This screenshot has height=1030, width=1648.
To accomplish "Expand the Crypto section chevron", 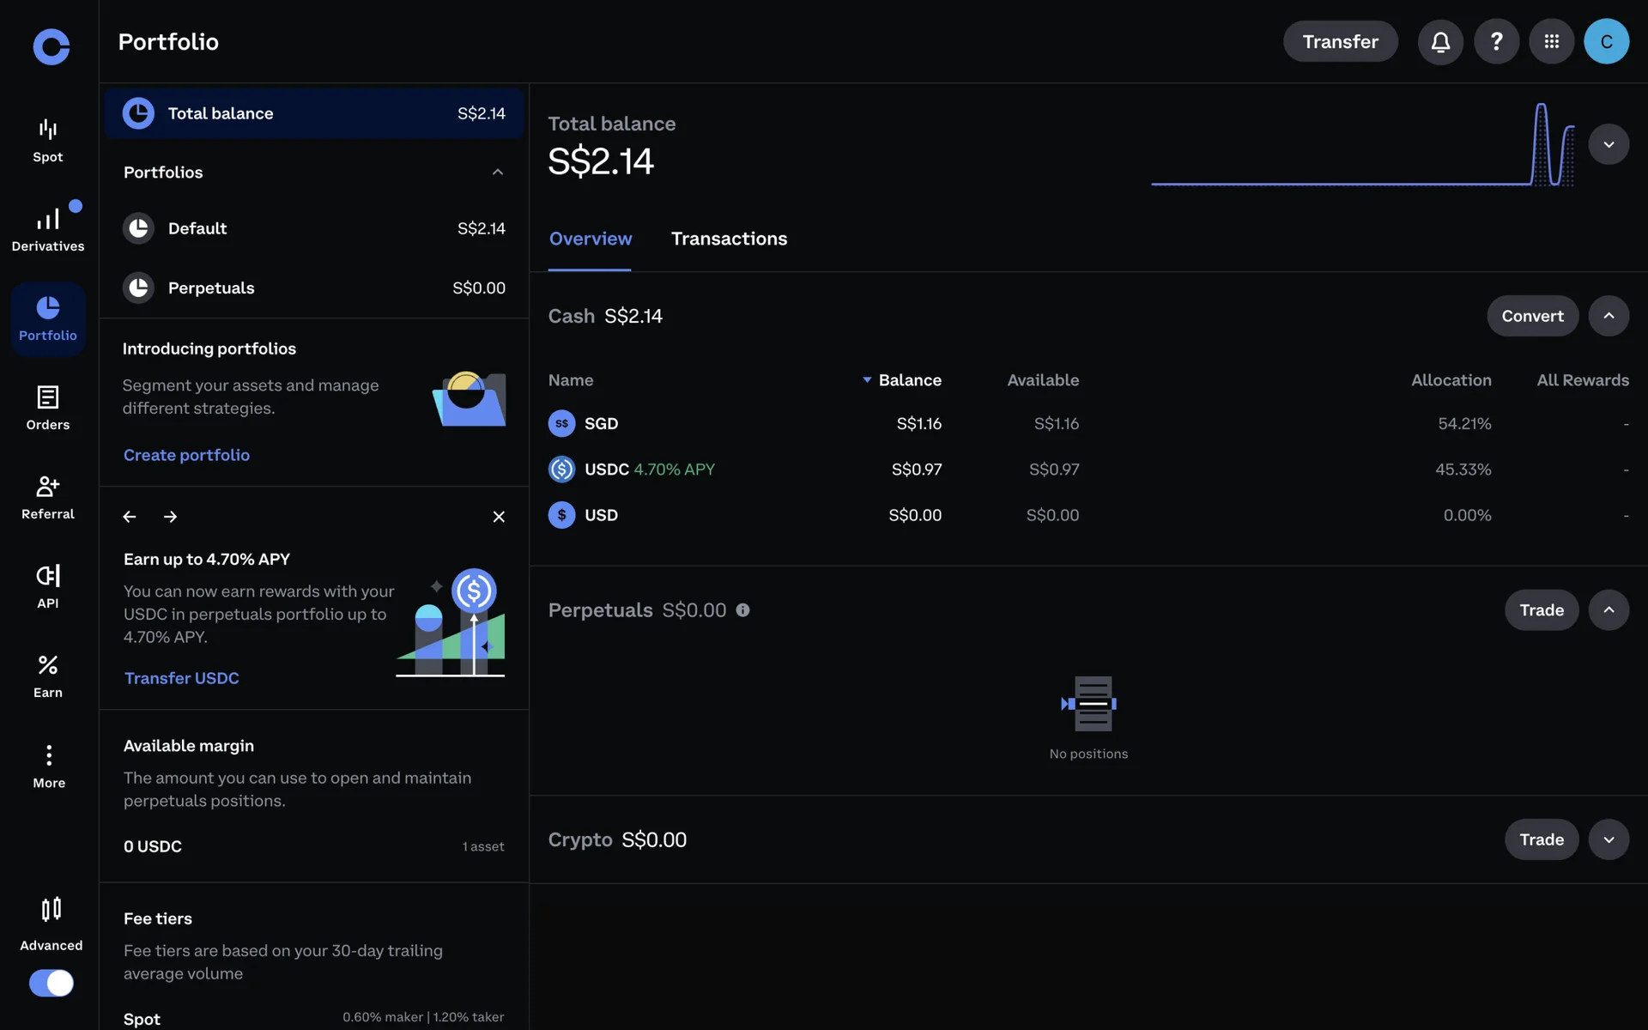I will click(1609, 839).
